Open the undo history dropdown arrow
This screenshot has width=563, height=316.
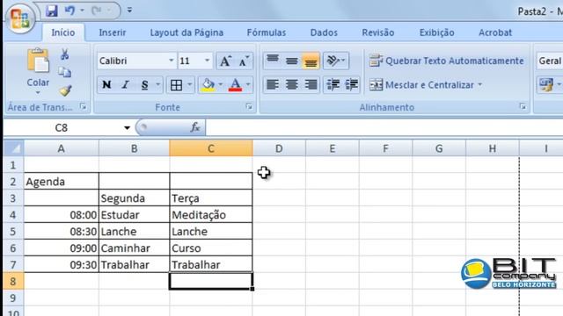point(82,11)
